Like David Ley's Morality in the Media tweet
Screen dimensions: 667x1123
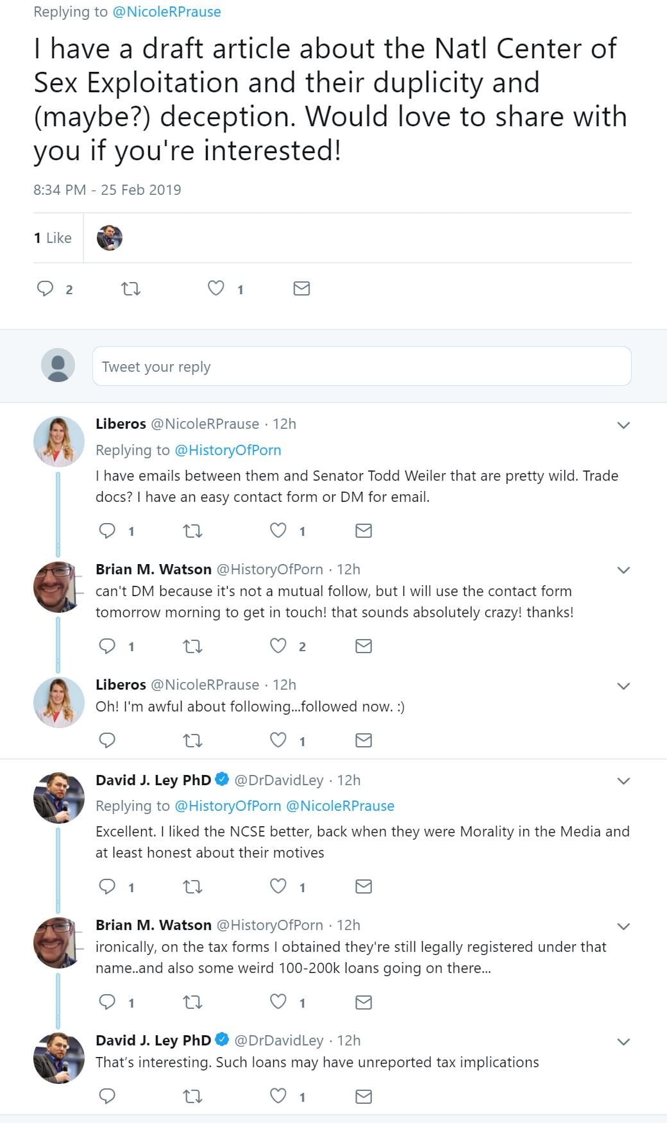(x=278, y=886)
